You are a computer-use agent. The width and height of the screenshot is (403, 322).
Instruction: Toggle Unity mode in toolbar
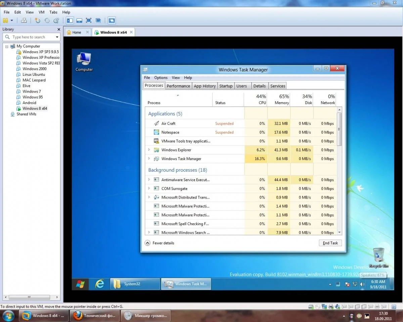point(98,20)
